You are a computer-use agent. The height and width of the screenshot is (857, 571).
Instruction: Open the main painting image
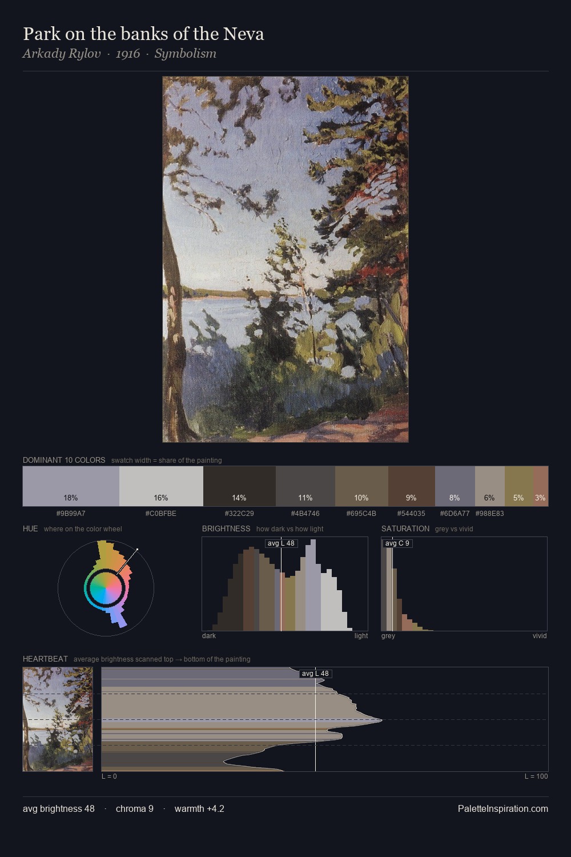(285, 259)
